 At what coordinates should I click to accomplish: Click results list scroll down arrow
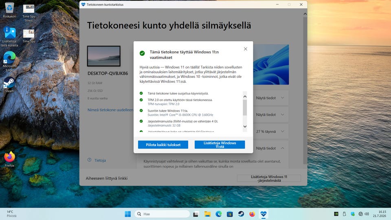coord(245,126)
